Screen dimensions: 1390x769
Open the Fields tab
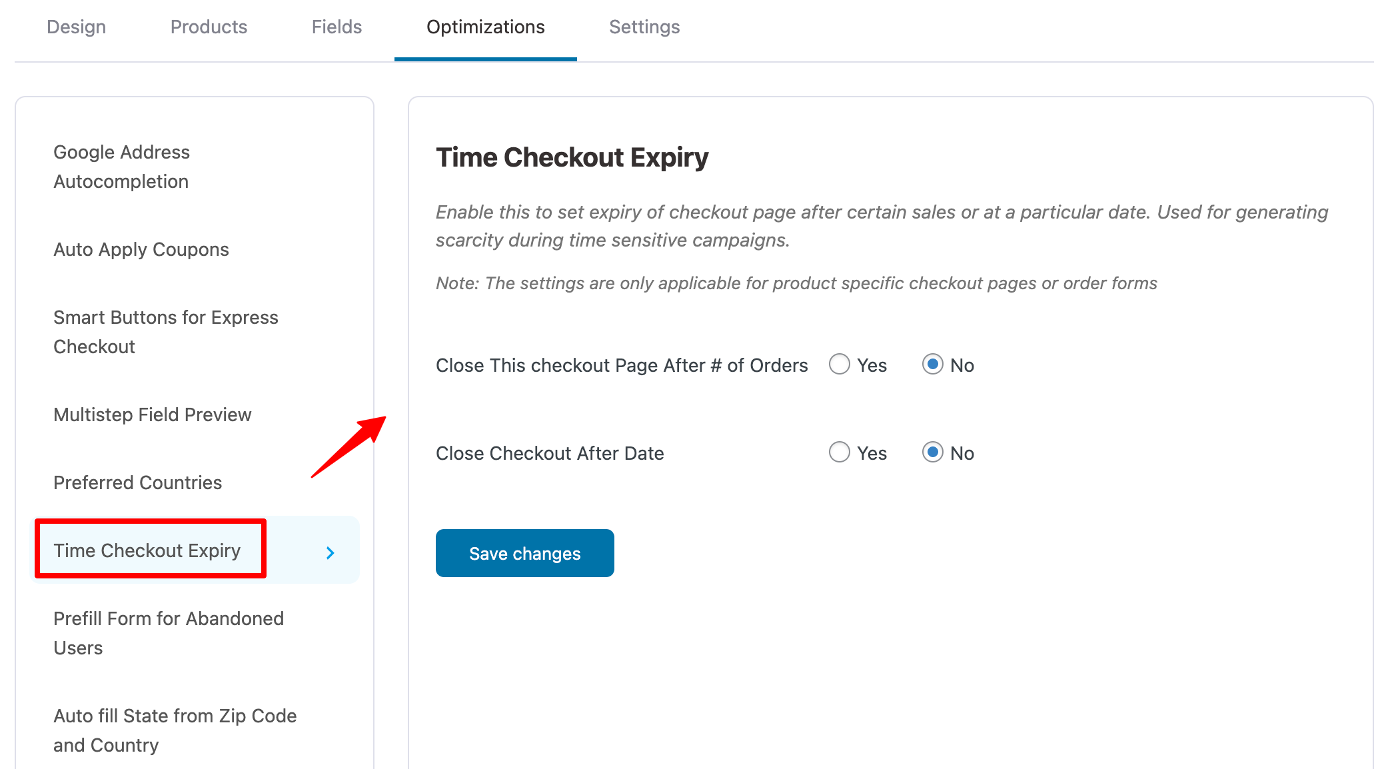[x=337, y=27]
